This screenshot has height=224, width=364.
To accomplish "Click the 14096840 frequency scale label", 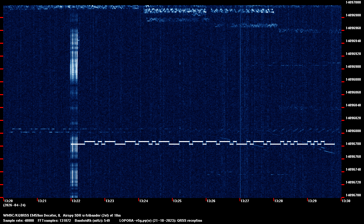I will [353, 105].
